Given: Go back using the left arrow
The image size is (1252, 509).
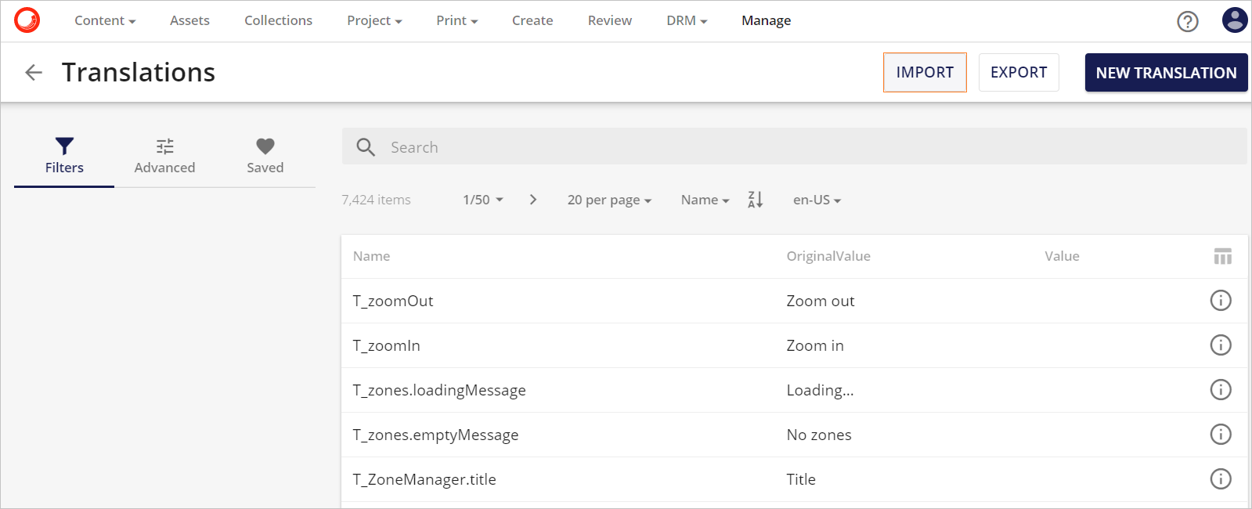Looking at the screenshot, I should [x=34, y=73].
